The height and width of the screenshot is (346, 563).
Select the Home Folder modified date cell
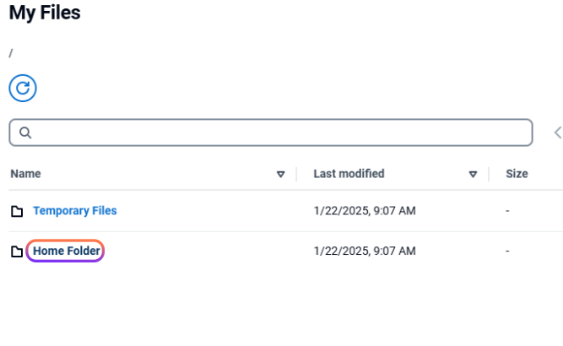[x=365, y=251]
